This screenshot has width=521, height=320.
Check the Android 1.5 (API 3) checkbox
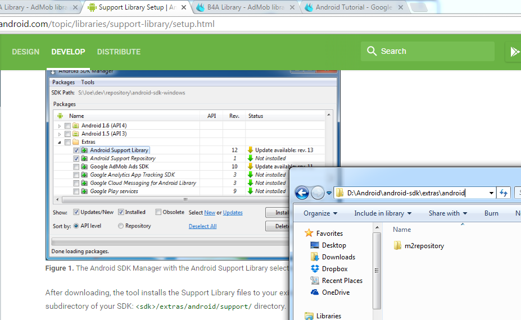68,134
